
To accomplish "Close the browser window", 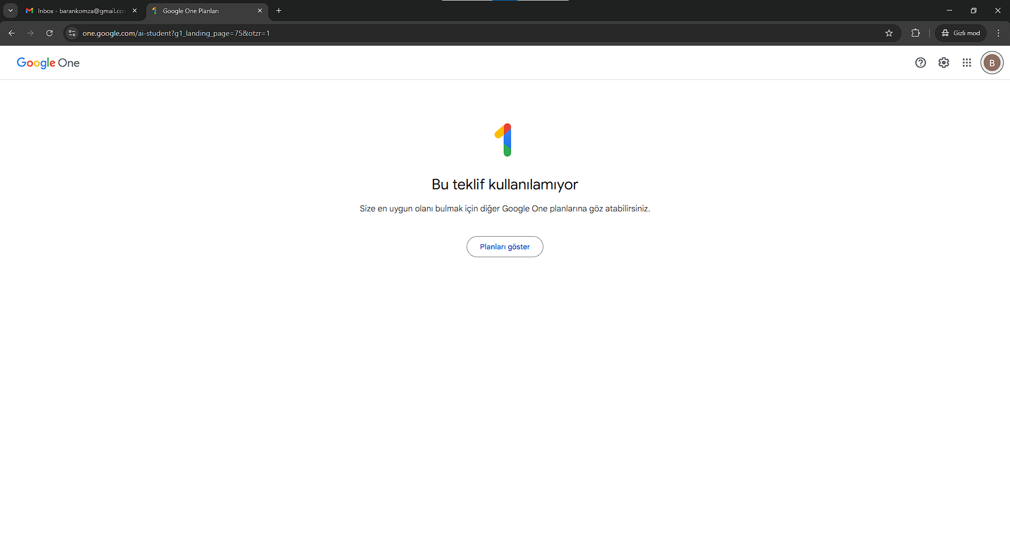I will (x=998, y=11).
